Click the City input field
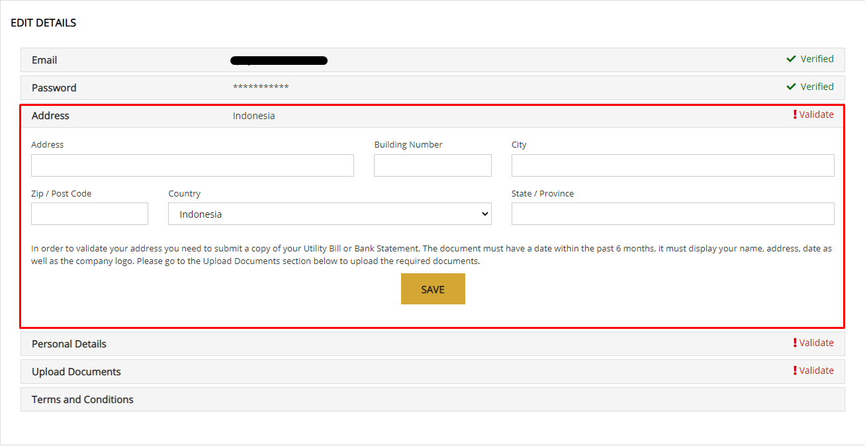The height and width of the screenshot is (446, 865). (x=672, y=165)
